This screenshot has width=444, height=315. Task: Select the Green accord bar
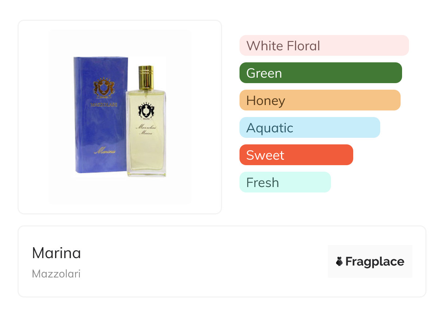point(320,73)
